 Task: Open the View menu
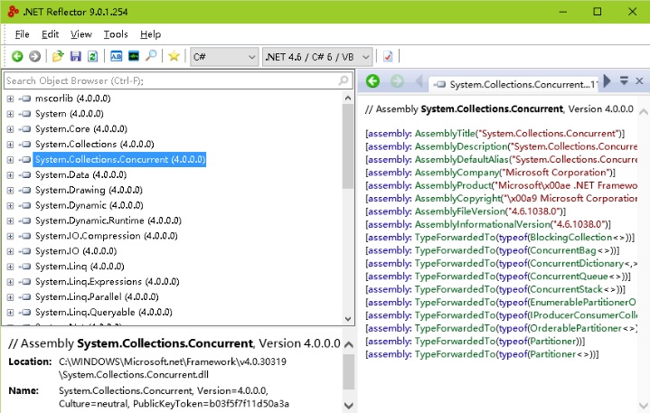(x=81, y=33)
